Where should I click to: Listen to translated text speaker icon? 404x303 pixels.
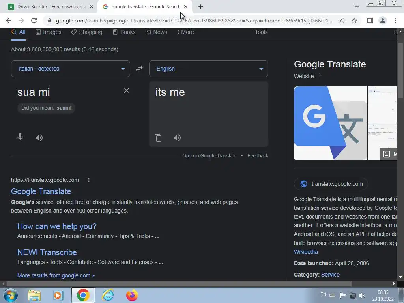[177, 138]
